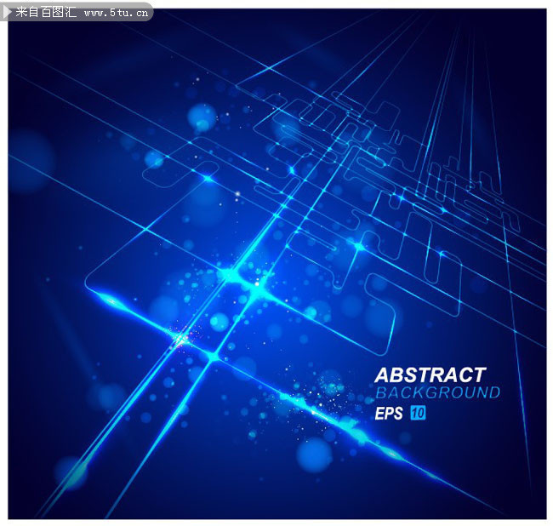Select the blue BACKGROUND subtitle text
The image size is (553, 526).
coord(437,392)
